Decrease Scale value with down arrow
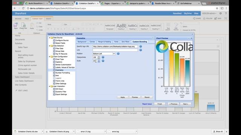The height and width of the screenshot is (135, 241). point(99,62)
